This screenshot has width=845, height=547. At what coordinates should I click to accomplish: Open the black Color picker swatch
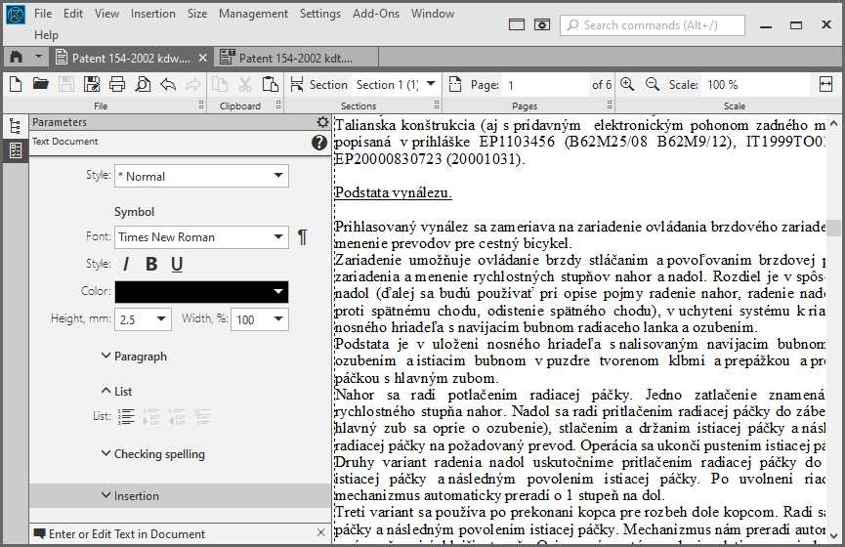[201, 291]
